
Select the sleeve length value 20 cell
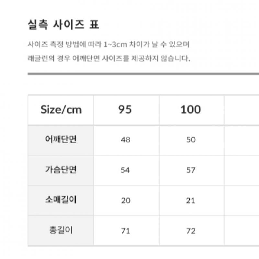coord(125,200)
